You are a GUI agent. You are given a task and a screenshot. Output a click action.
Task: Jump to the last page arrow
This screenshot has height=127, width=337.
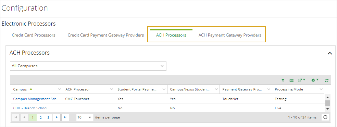[x=65, y=117]
